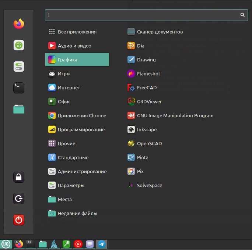
Task: Launch the terminal from favorites sidebar
Action: (19, 88)
